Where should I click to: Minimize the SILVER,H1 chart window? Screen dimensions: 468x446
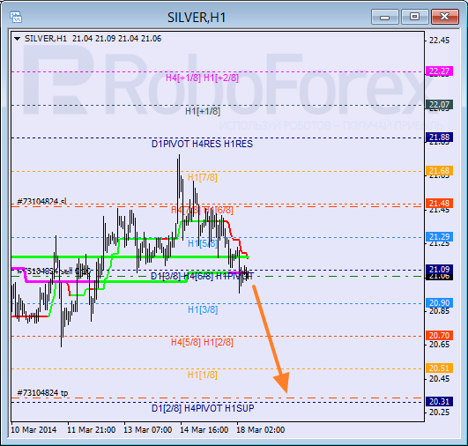(385, 17)
